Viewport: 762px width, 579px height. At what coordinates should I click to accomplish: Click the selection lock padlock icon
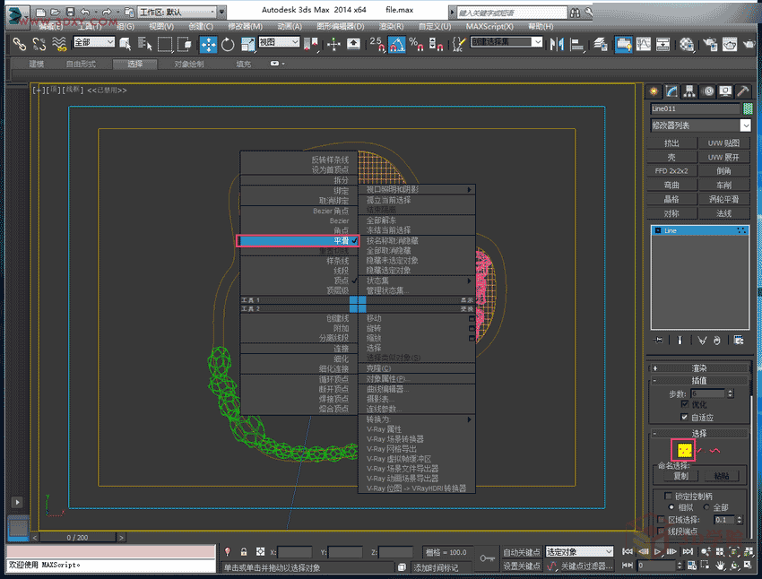pyautogui.click(x=244, y=552)
